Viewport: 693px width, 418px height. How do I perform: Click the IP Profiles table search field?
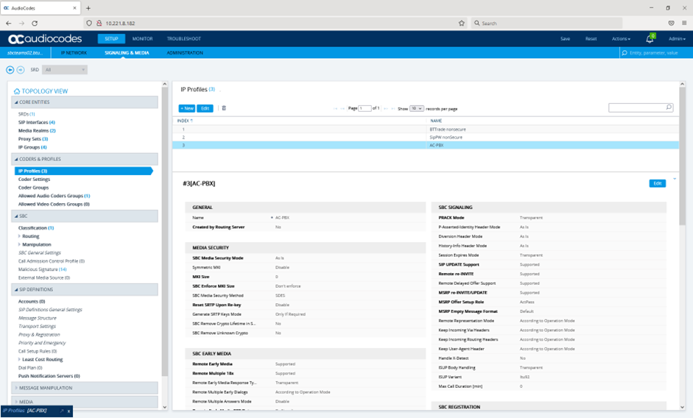point(641,107)
